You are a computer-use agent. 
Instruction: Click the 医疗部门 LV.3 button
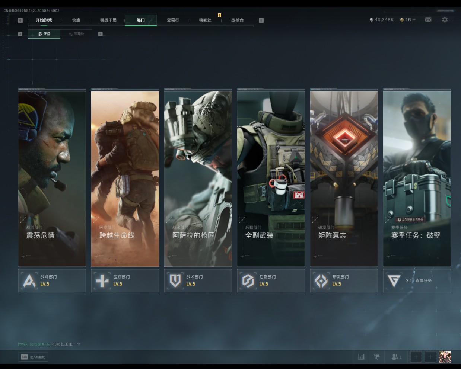[125, 281]
